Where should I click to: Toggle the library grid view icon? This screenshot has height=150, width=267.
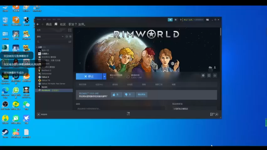tap(70, 30)
